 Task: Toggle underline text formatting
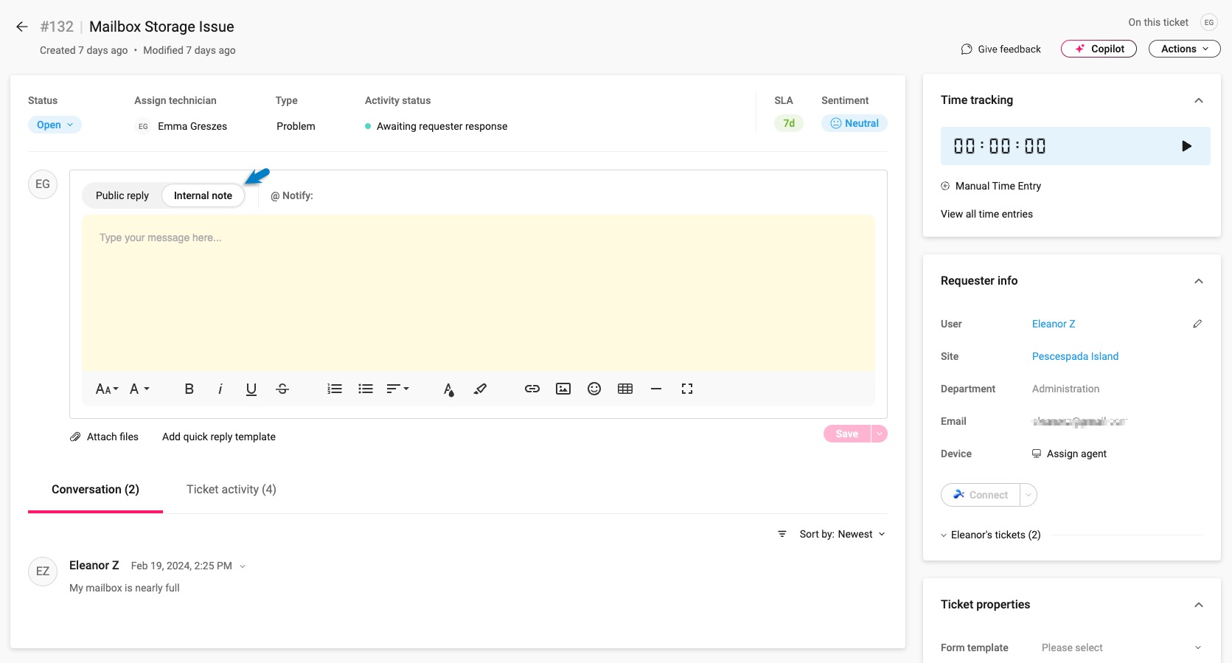click(251, 389)
